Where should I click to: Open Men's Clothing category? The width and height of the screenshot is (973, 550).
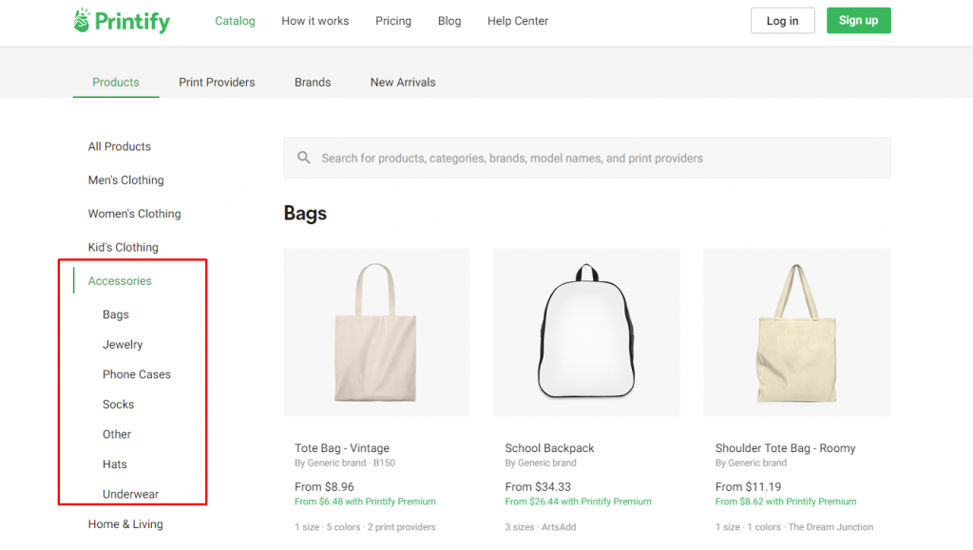(126, 180)
